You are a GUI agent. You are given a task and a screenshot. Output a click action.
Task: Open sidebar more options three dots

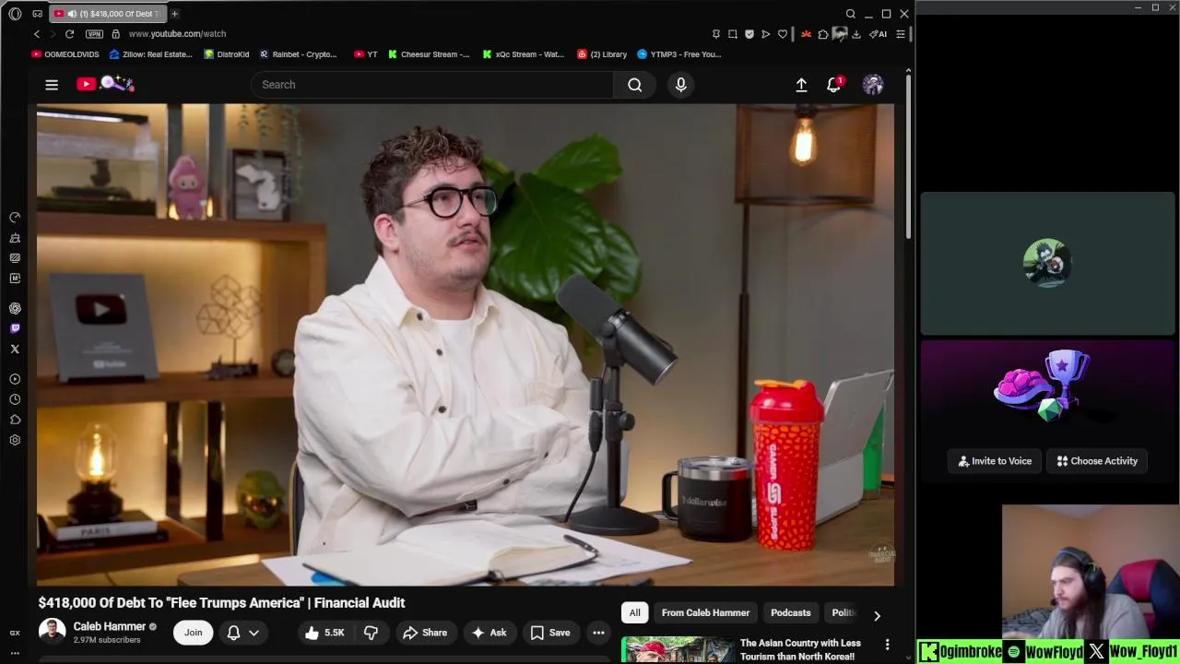15,653
